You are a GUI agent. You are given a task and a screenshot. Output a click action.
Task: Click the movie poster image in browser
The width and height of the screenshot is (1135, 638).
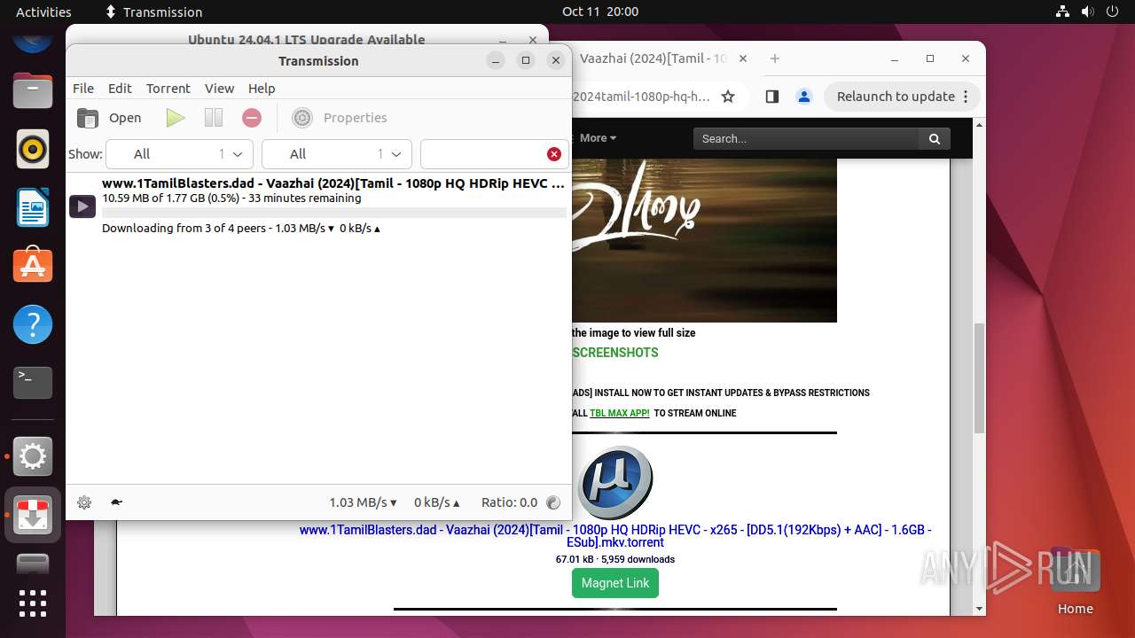704,240
